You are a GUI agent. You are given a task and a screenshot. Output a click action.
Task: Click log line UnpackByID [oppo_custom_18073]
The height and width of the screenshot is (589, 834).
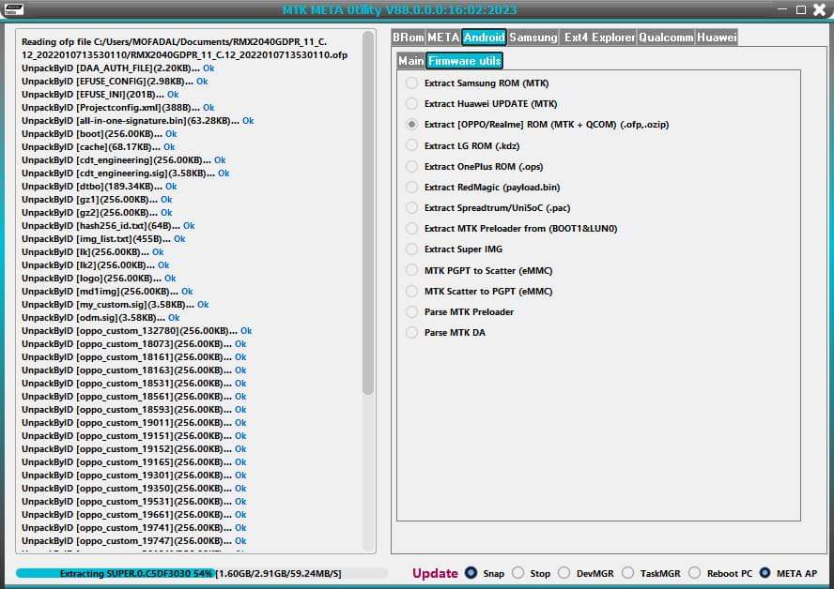click(134, 344)
